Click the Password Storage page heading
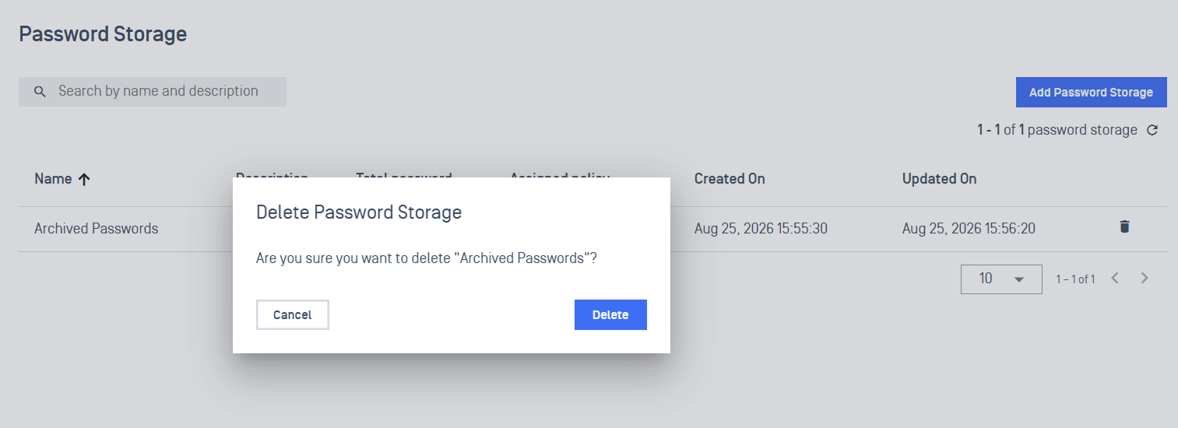This screenshot has width=1178, height=428. click(103, 34)
